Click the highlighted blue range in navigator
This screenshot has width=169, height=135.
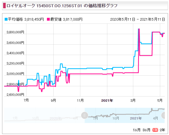125,115
